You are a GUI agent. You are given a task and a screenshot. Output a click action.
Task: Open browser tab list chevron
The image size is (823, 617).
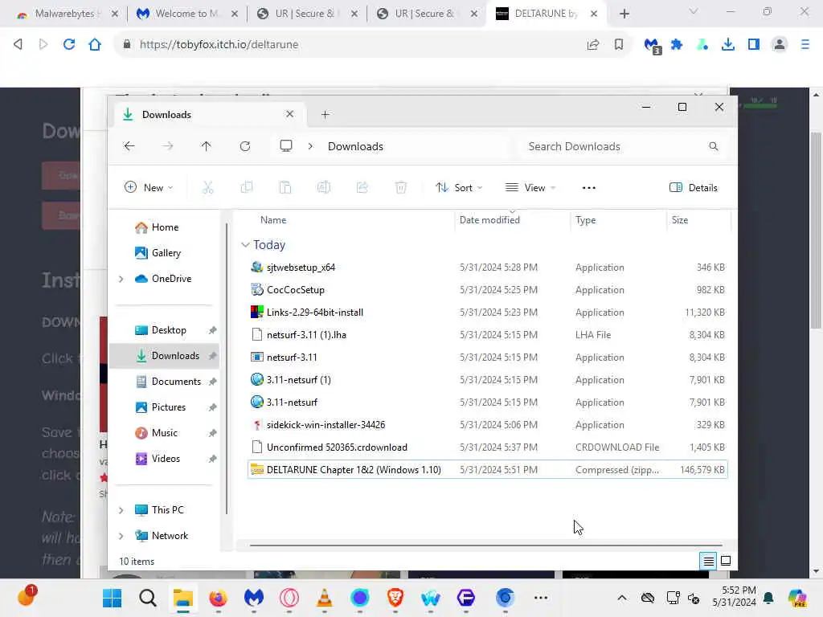pos(694,11)
